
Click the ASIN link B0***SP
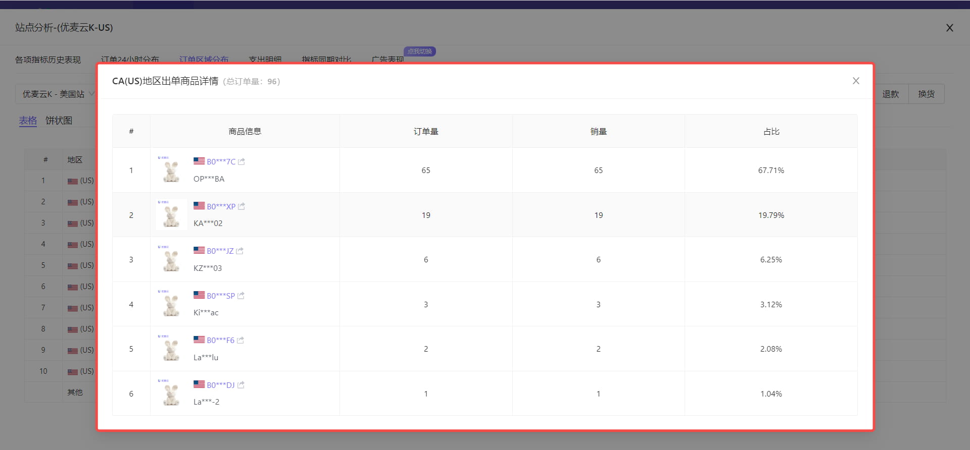pyautogui.click(x=221, y=296)
